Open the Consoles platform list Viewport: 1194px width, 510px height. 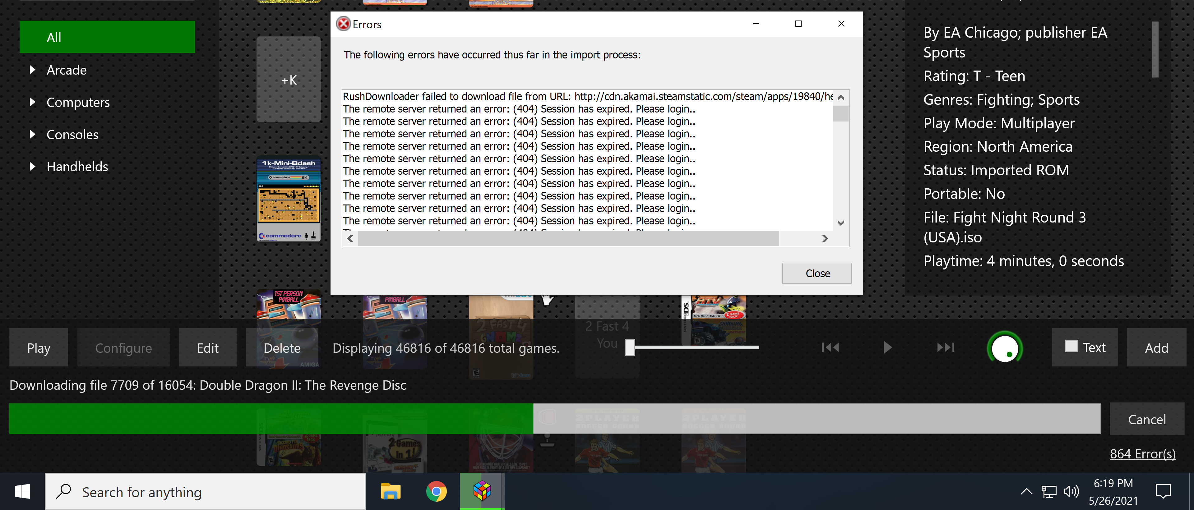coord(72,135)
